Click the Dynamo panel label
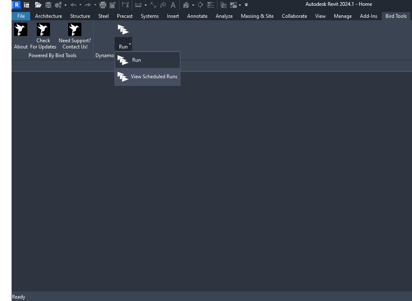The width and height of the screenshot is (412, 301). pos(105,55)
